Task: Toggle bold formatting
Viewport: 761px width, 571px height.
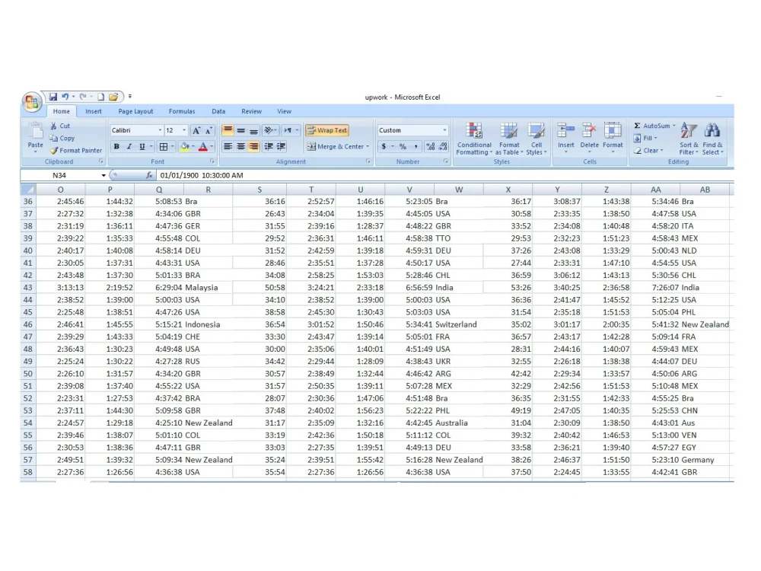Action: [116, 147]
